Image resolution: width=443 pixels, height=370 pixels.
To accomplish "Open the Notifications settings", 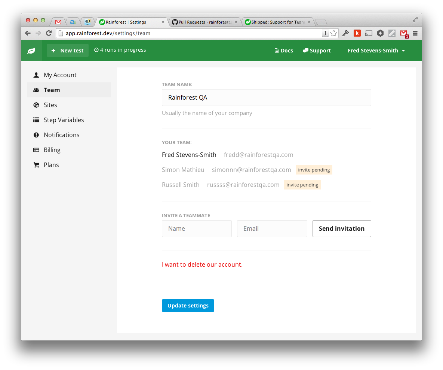I will [x=69, y=135].
